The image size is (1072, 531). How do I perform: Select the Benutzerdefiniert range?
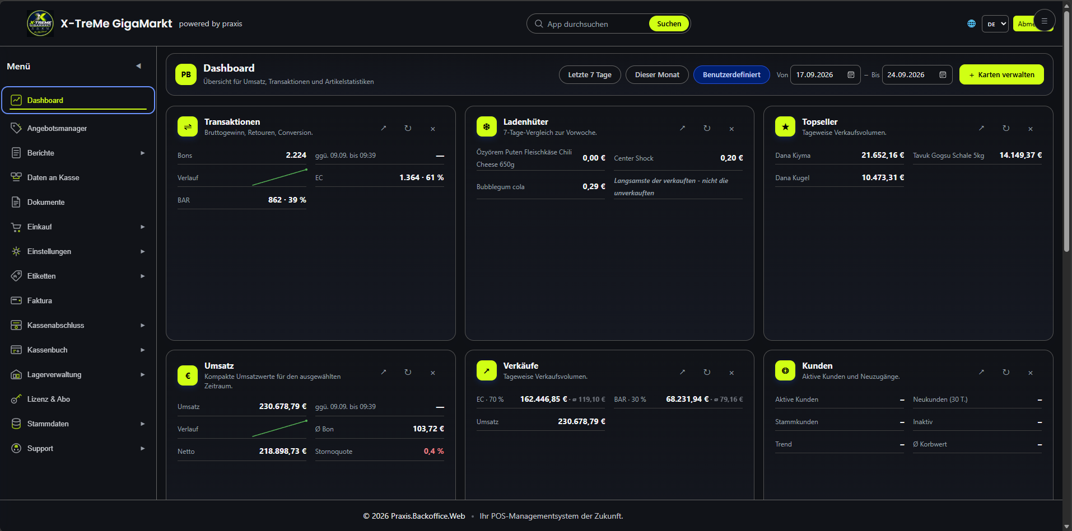pyautogui.click(x=731, y=74)
